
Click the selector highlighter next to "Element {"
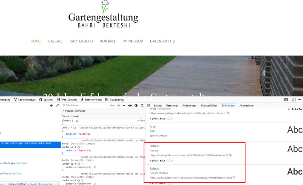coord(77,121)
